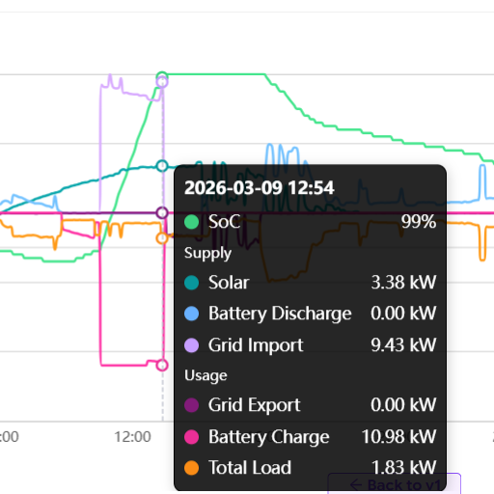Screen dimensions: 494x494
Task: Click the Grid Import lavender legend dot
Action: pyautogui.click(x=191, y=345)
